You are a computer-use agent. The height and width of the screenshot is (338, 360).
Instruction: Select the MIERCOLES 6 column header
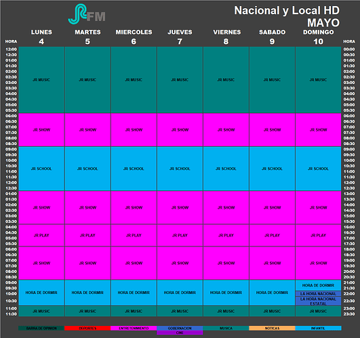coord(134,37)
